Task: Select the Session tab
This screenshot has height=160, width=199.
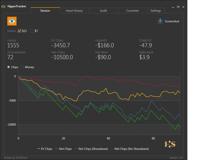Action: click(45, 11)
